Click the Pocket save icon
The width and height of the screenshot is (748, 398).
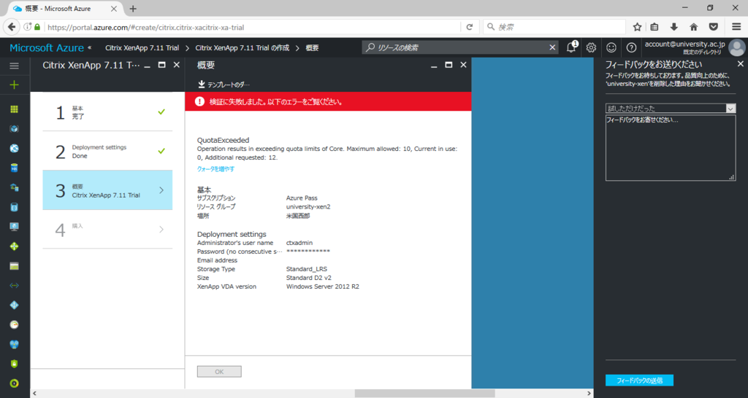coord(714,27)
